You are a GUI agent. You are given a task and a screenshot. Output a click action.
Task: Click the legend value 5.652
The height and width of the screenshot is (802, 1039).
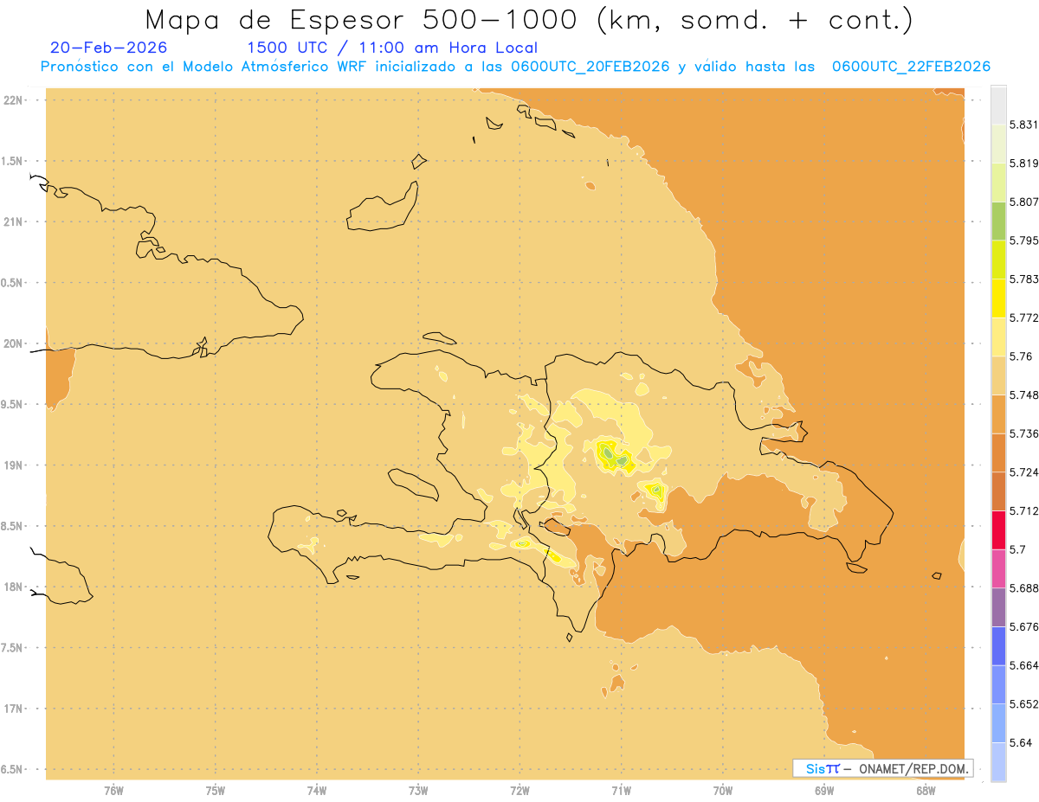point(1023,704)
